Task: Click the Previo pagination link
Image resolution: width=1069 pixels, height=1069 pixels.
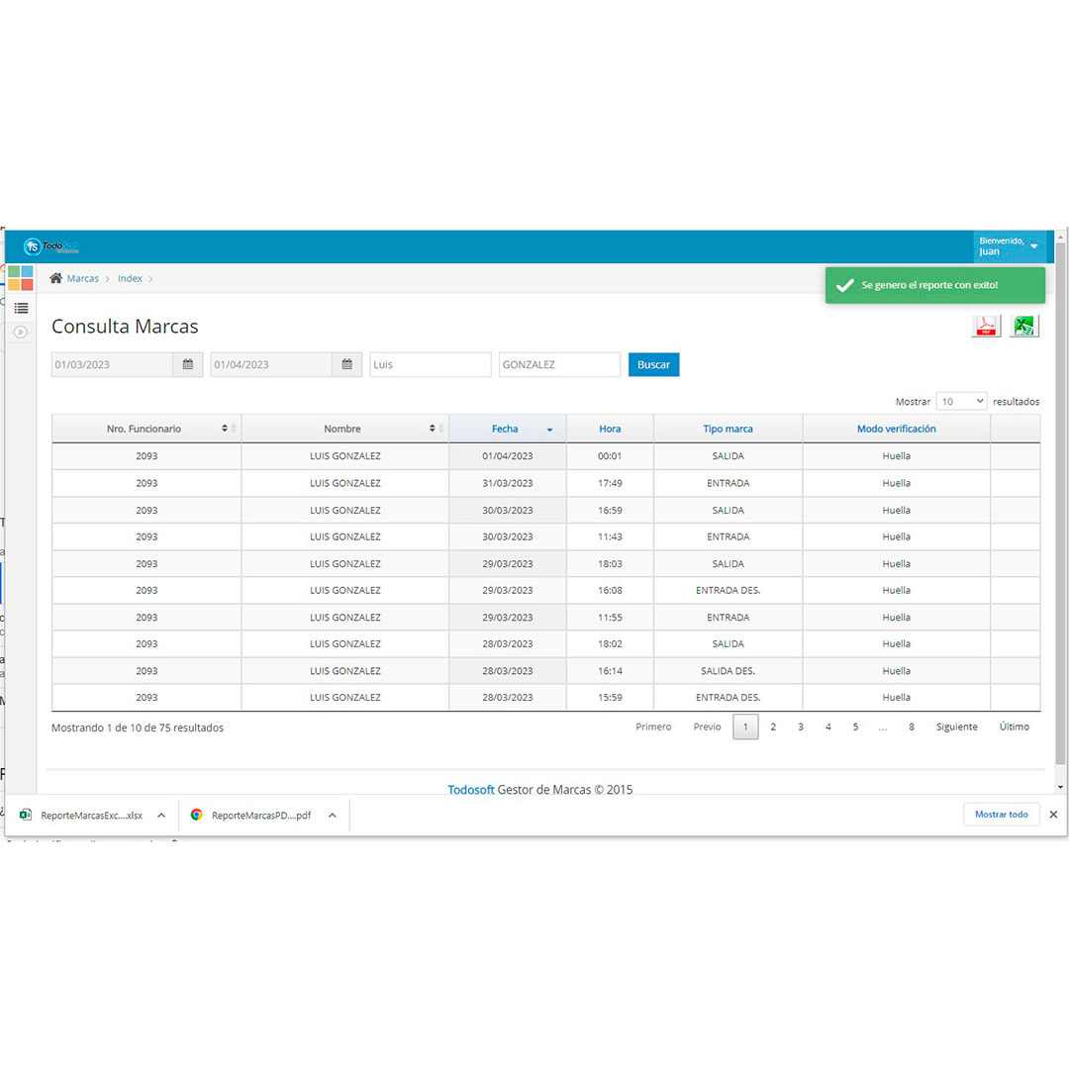Action: point(707,727)
